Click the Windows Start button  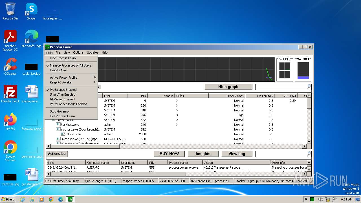pyautogui.click(x=8, y=199)
